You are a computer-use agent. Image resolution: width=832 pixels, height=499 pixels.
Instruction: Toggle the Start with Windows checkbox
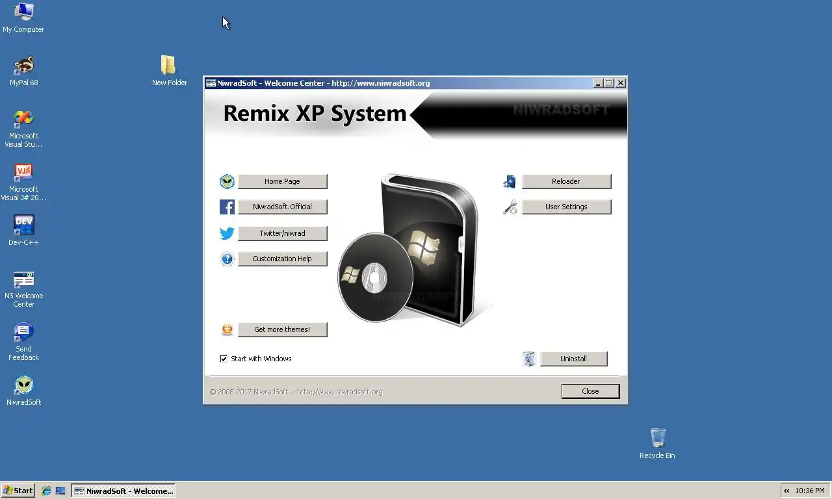(x=224, y=359)
